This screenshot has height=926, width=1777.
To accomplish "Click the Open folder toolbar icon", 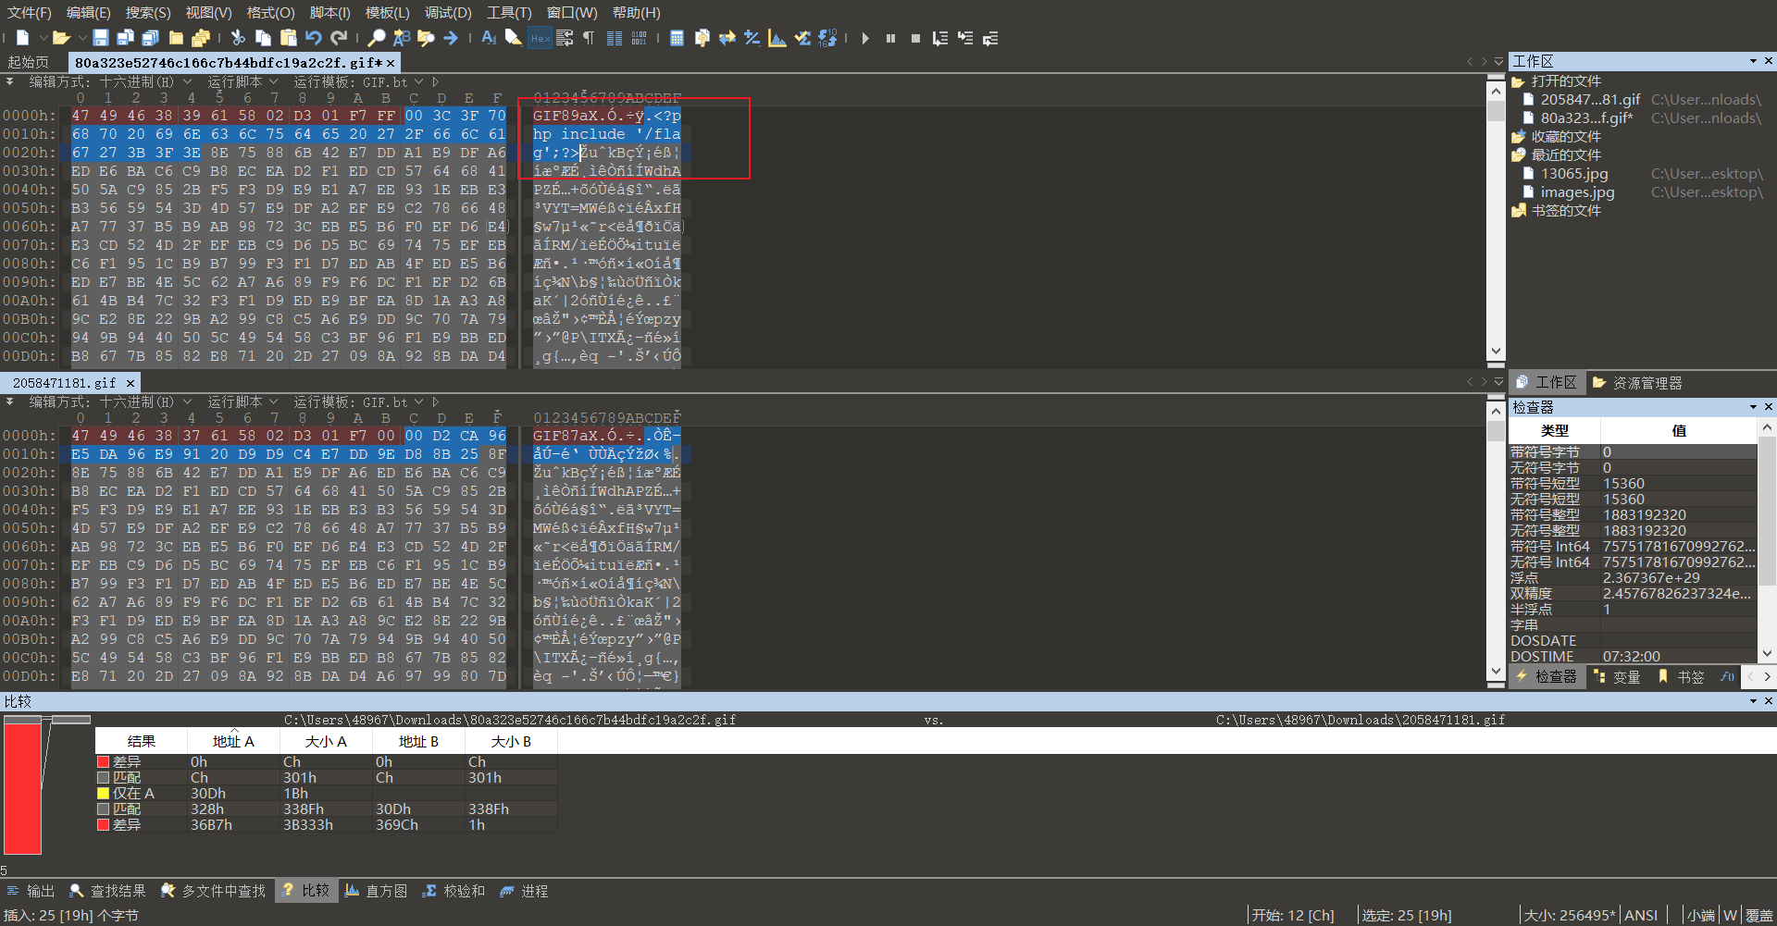I will (61, 38).
